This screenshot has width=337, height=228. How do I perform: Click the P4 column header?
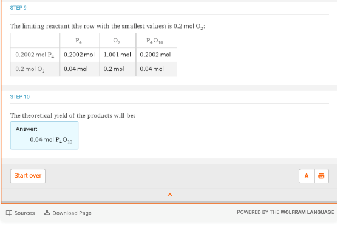click(80, 41)
